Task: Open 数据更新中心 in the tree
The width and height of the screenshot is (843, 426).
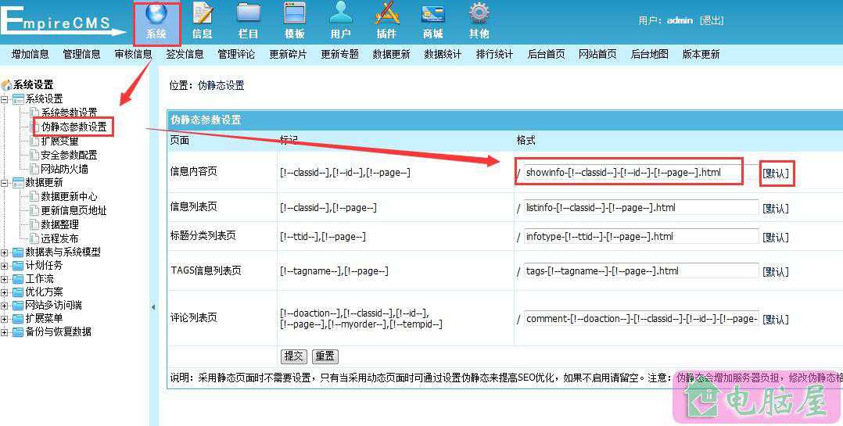Action: point(70,197)
